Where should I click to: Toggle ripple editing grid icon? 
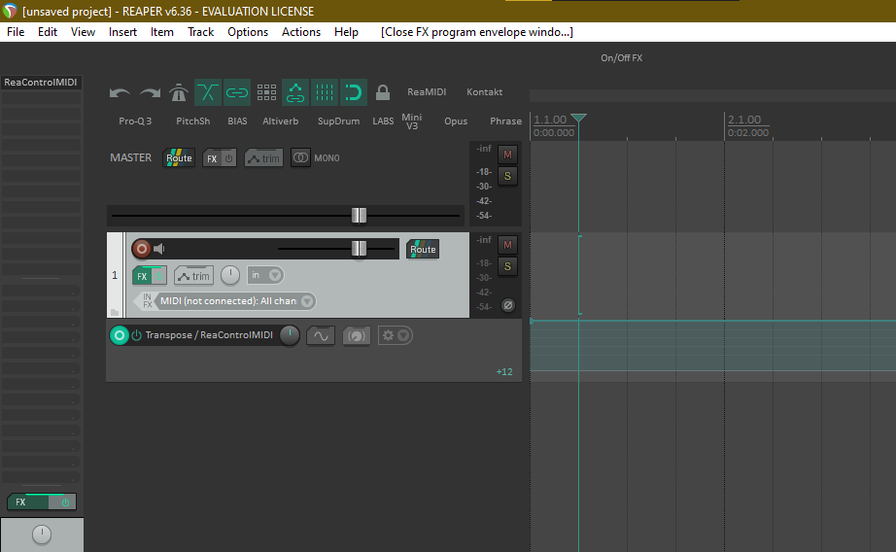(x=266, y=92)
